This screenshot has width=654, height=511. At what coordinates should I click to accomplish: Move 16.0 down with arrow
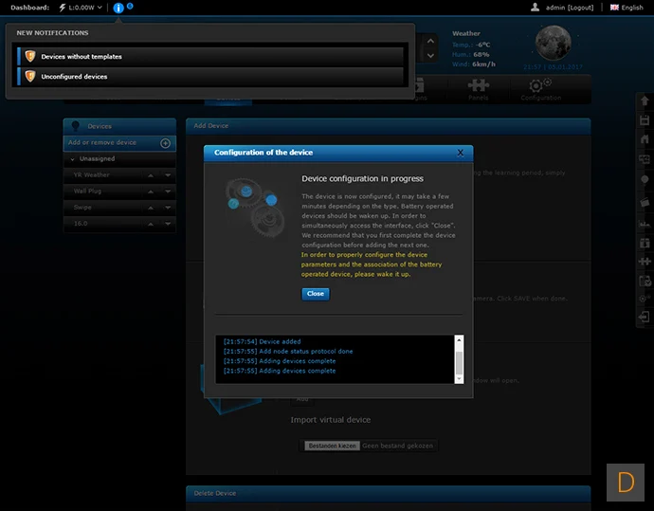[x=168, y=224]
